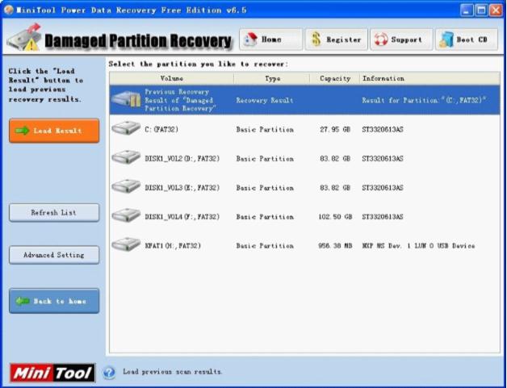Select DISK1_VOL4 (F:, FAT32) volume
The image size is (507, 388).
point(182,217)
